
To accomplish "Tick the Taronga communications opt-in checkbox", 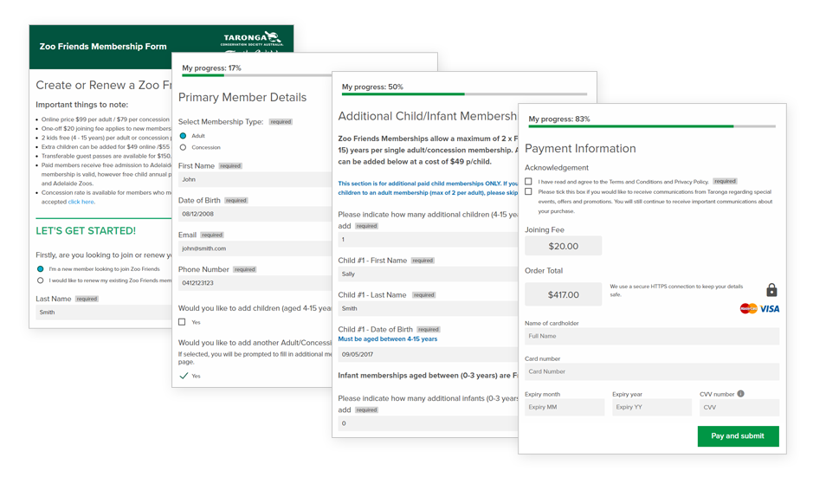I will [528, 191].
